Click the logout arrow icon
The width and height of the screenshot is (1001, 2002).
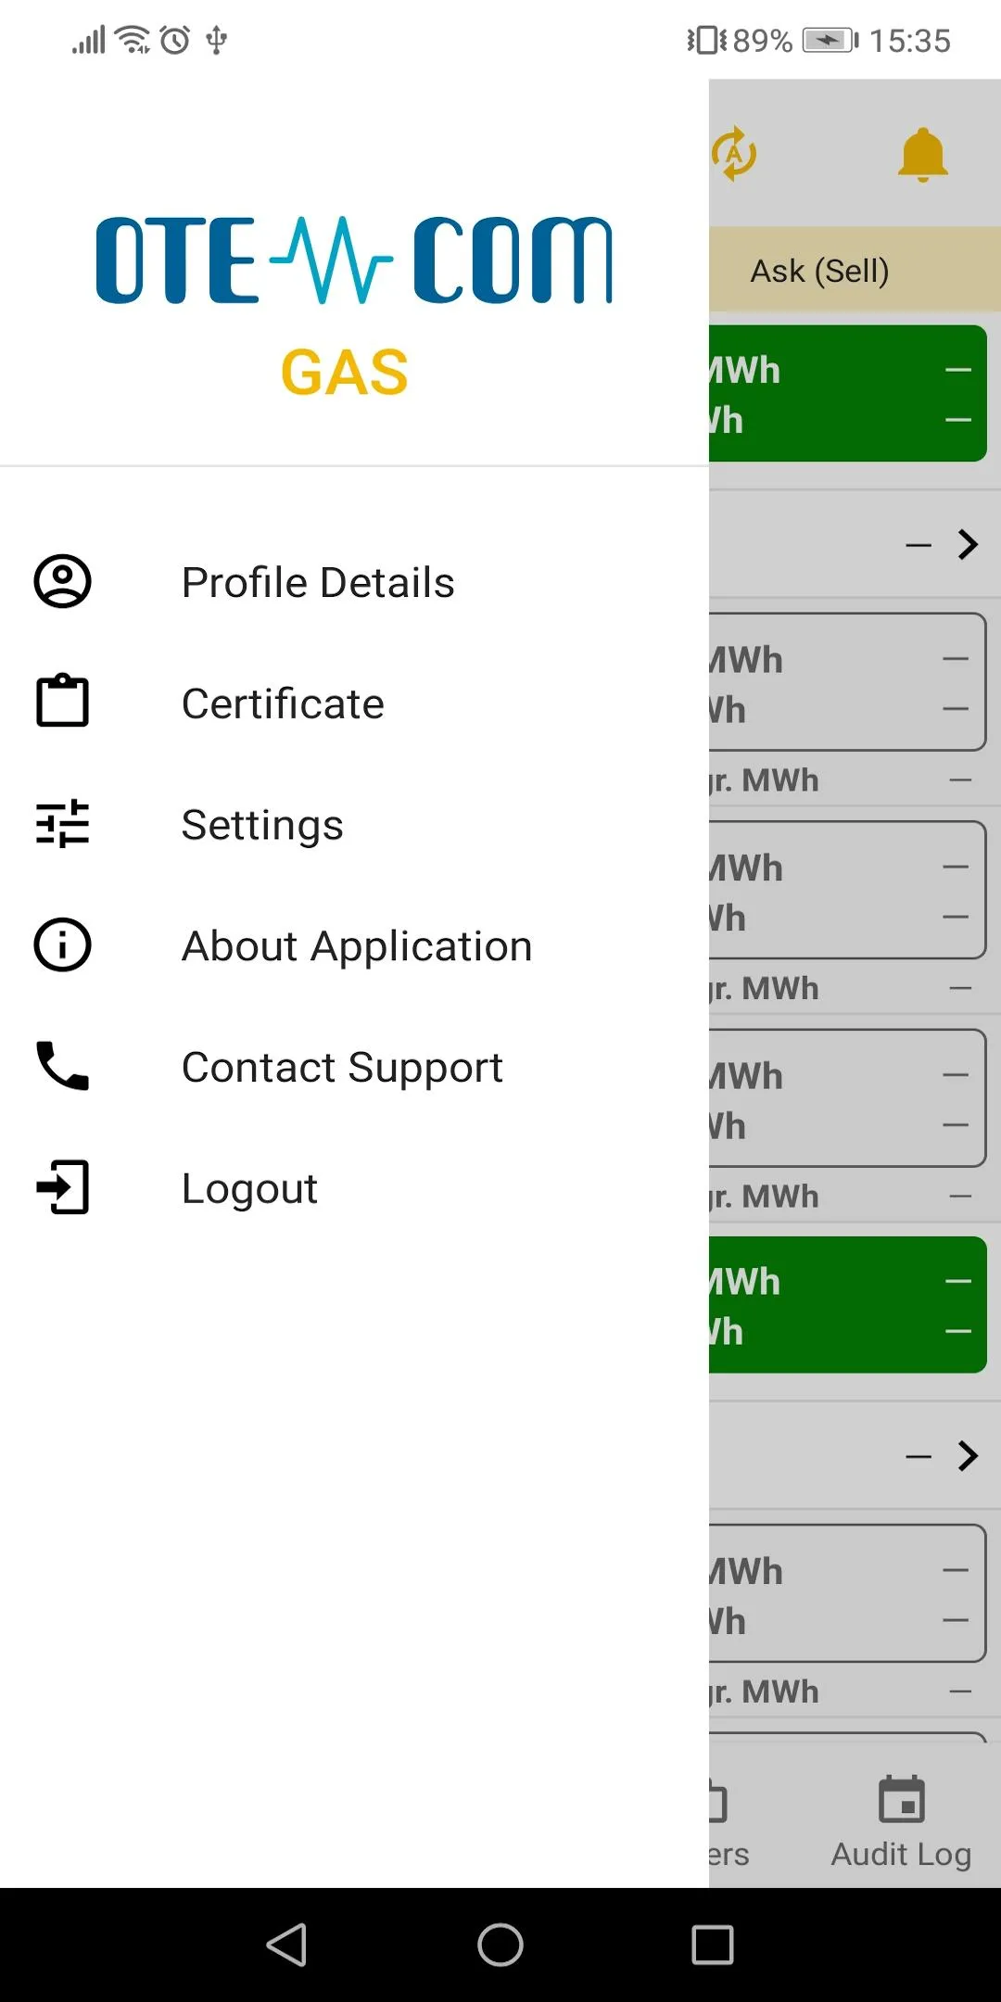coord(62,1187)
